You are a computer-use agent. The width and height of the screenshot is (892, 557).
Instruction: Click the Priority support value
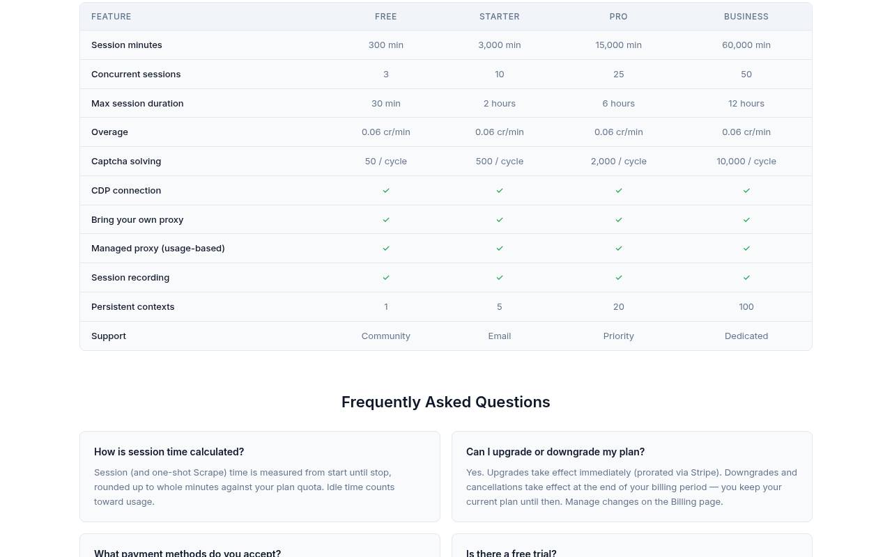coord(619,336)
